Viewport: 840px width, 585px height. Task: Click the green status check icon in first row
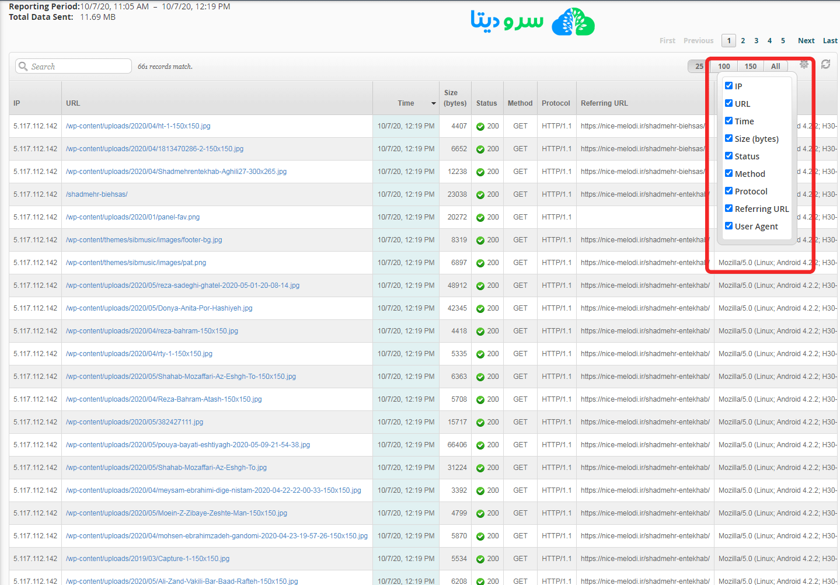(480, 127)
